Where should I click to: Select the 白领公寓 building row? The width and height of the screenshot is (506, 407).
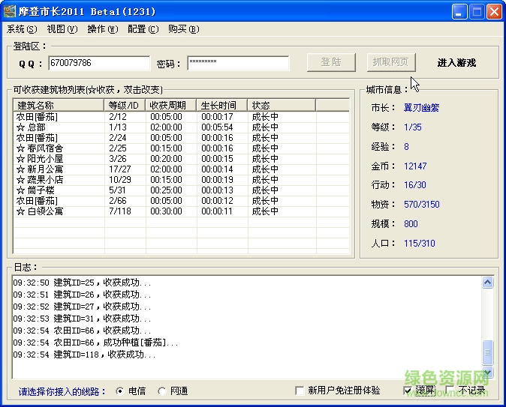(x=45, y=211)
